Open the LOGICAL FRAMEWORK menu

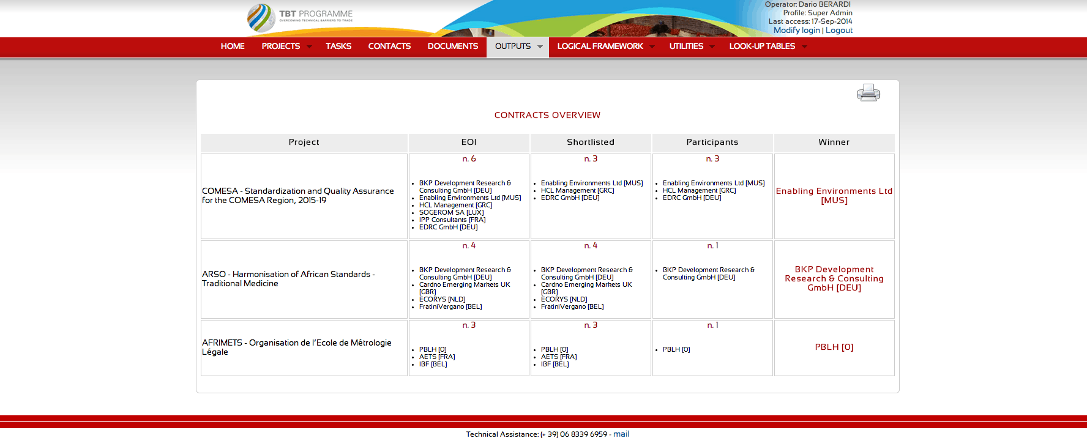tap(600, 46)
